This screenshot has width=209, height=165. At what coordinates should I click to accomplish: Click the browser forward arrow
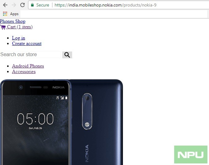pyautogui.click(x=14, y=5)
